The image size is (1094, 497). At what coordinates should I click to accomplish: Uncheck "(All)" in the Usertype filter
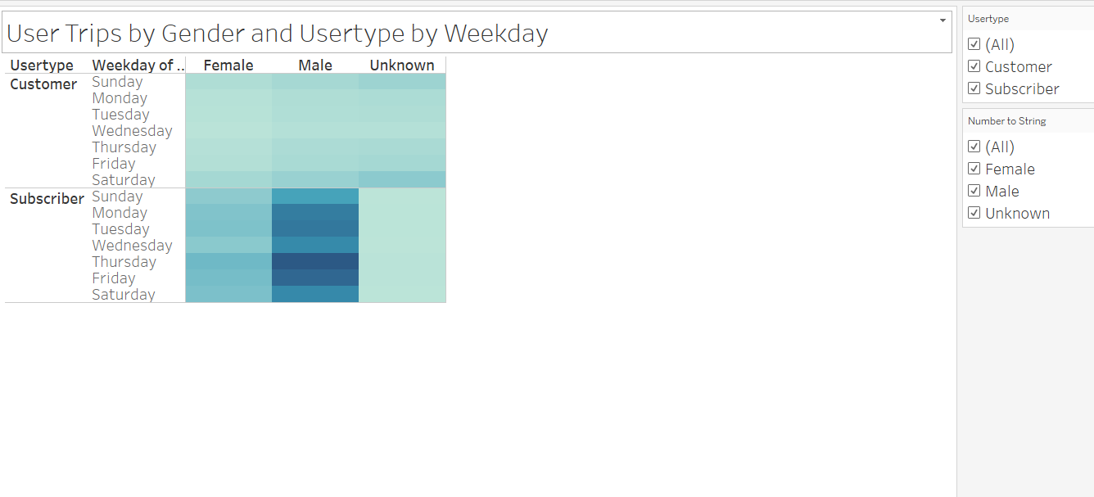(x=974, y=43)
